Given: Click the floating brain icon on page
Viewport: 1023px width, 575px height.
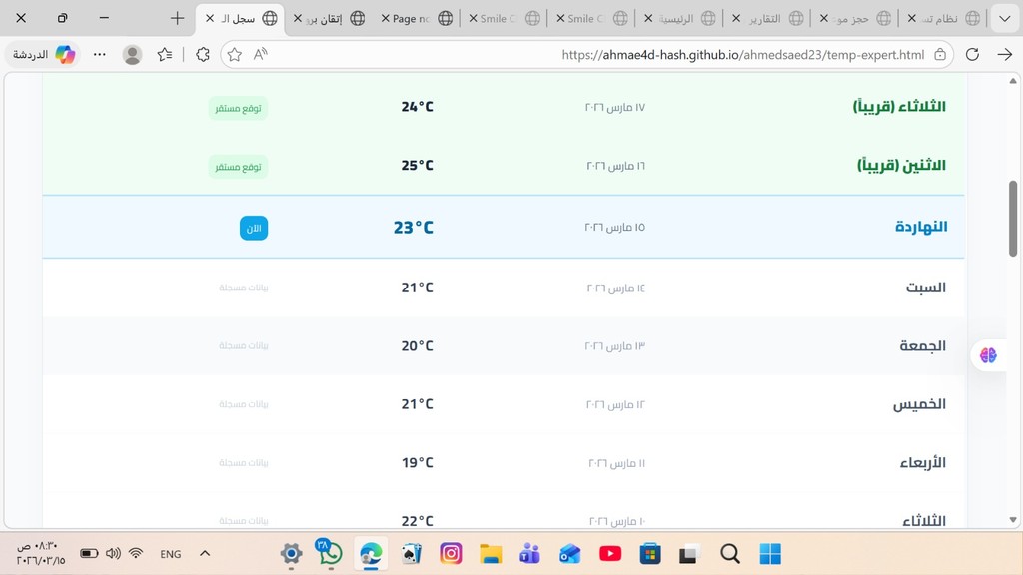Looking at the screenshot, I should click(x=988, y=355).
